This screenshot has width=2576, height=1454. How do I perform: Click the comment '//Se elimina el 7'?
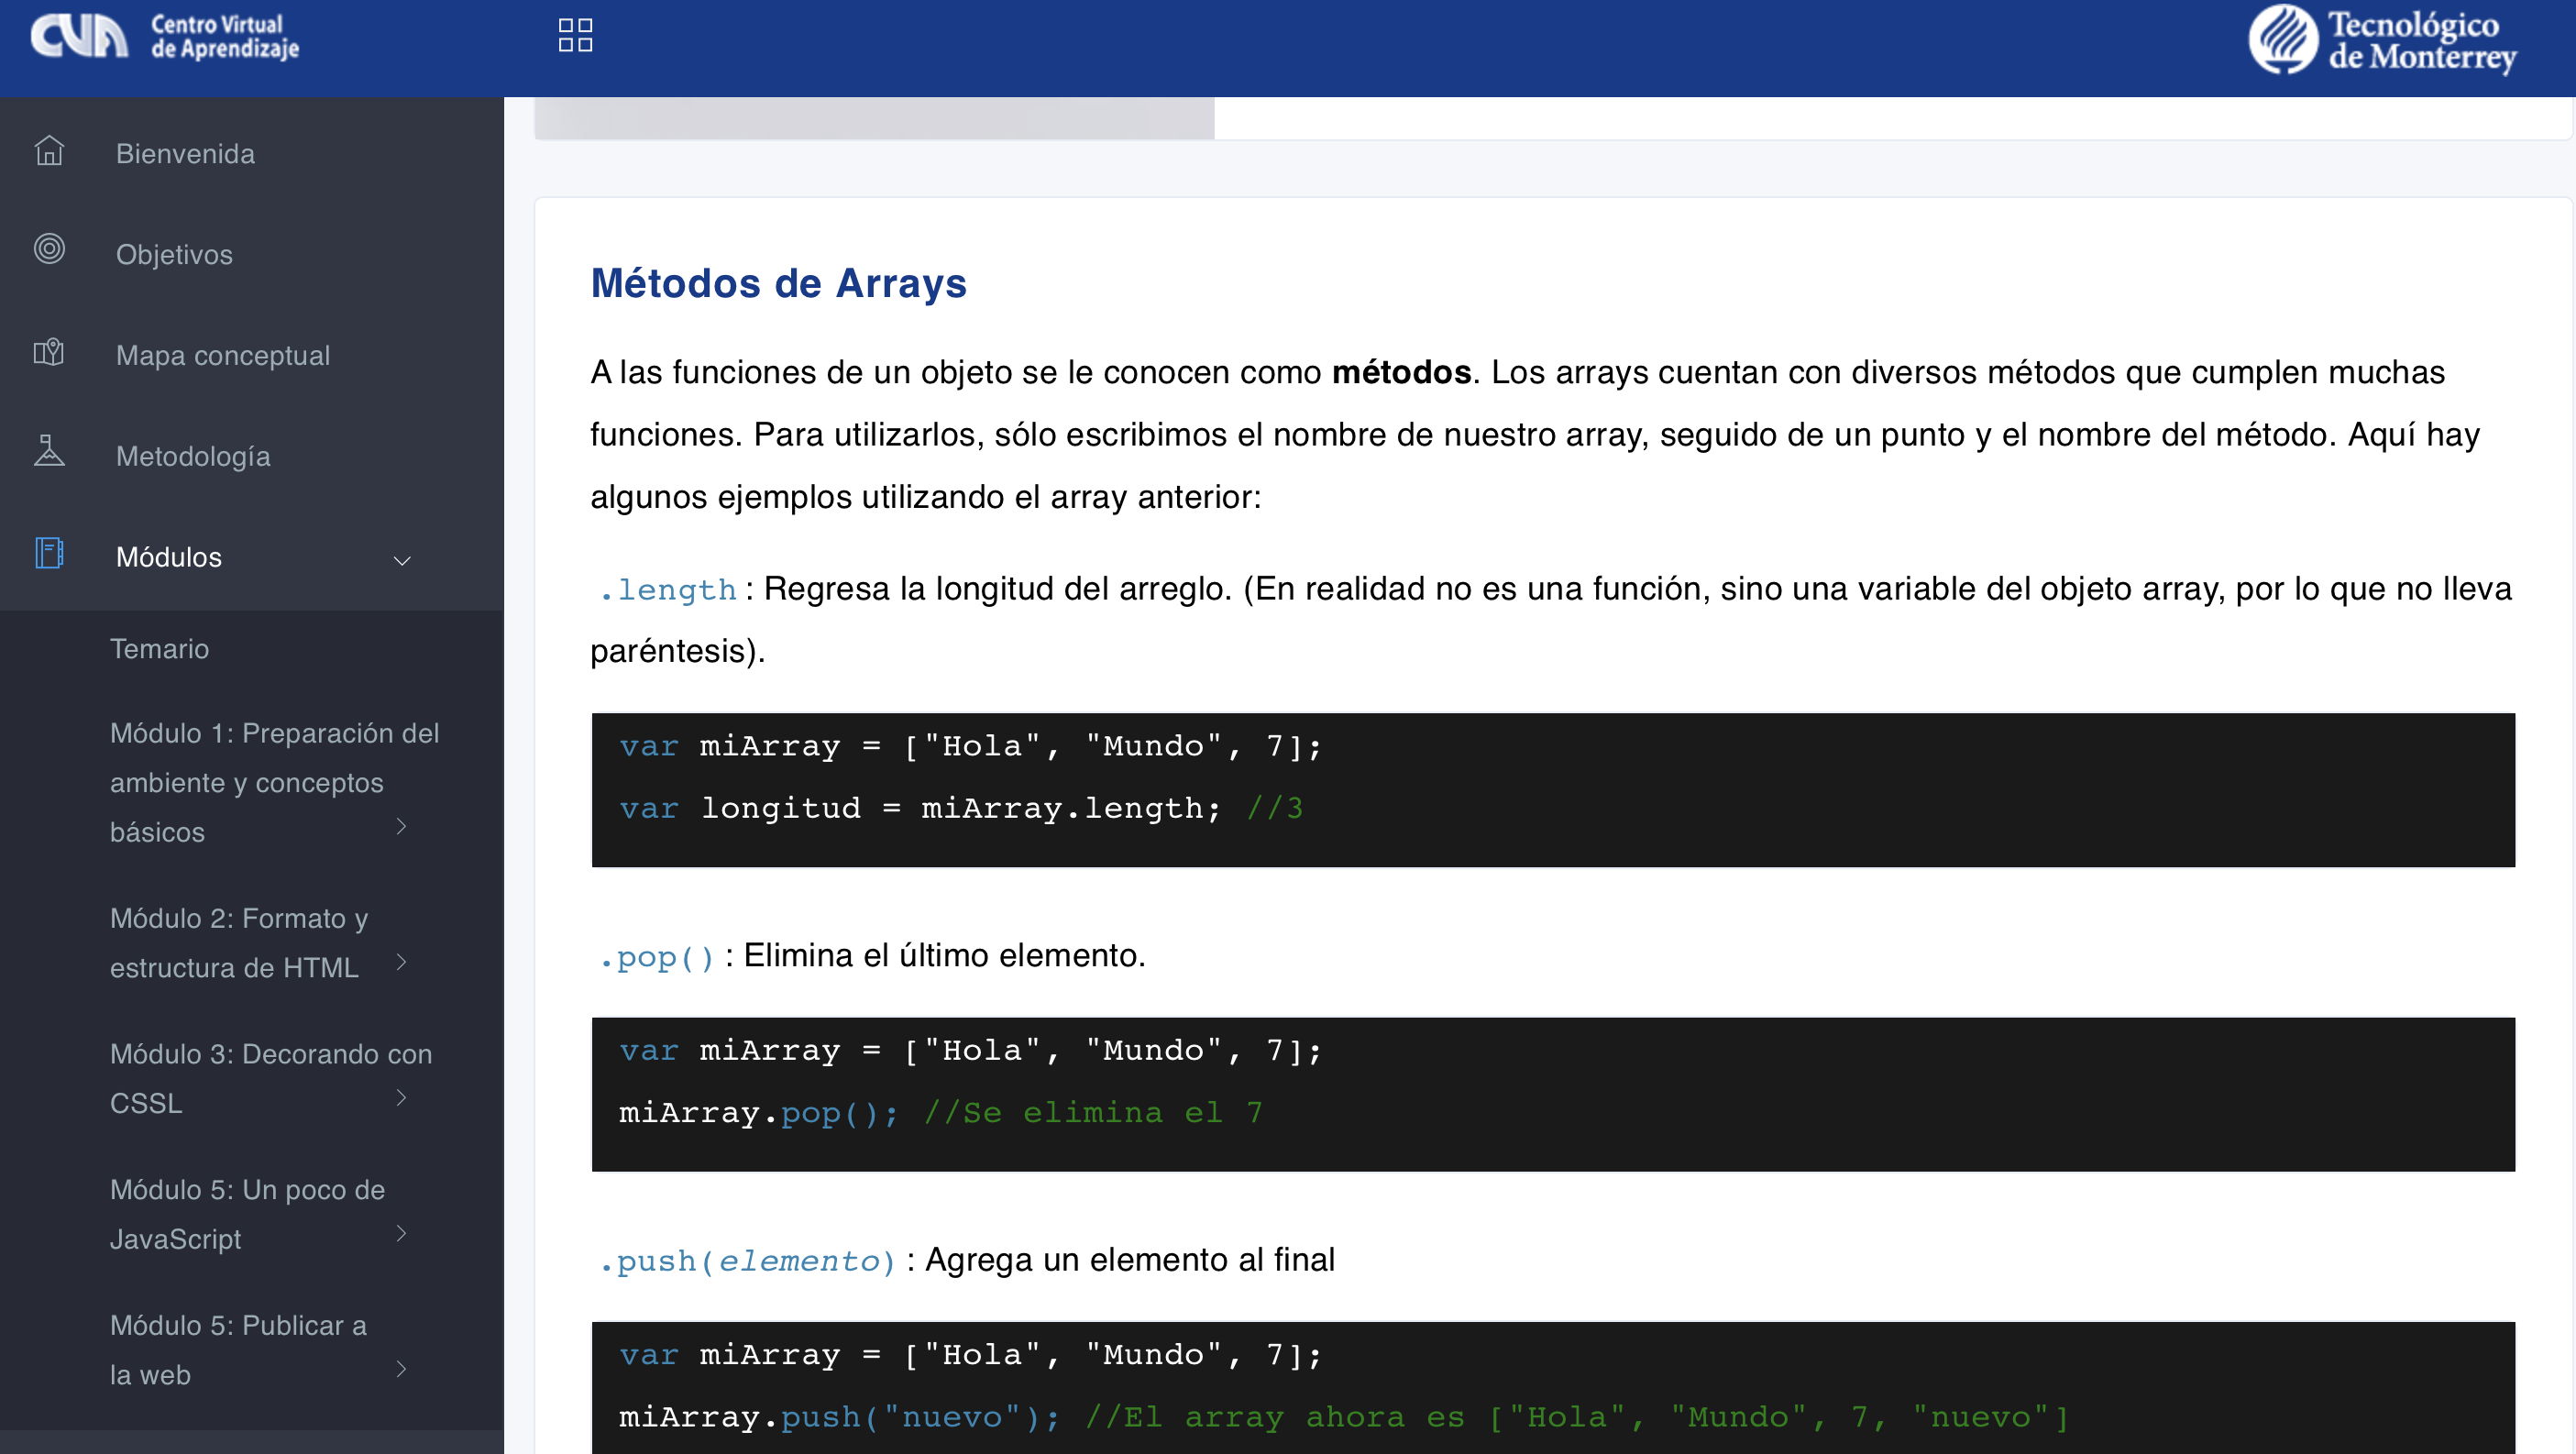[x=1093, y=1113]
